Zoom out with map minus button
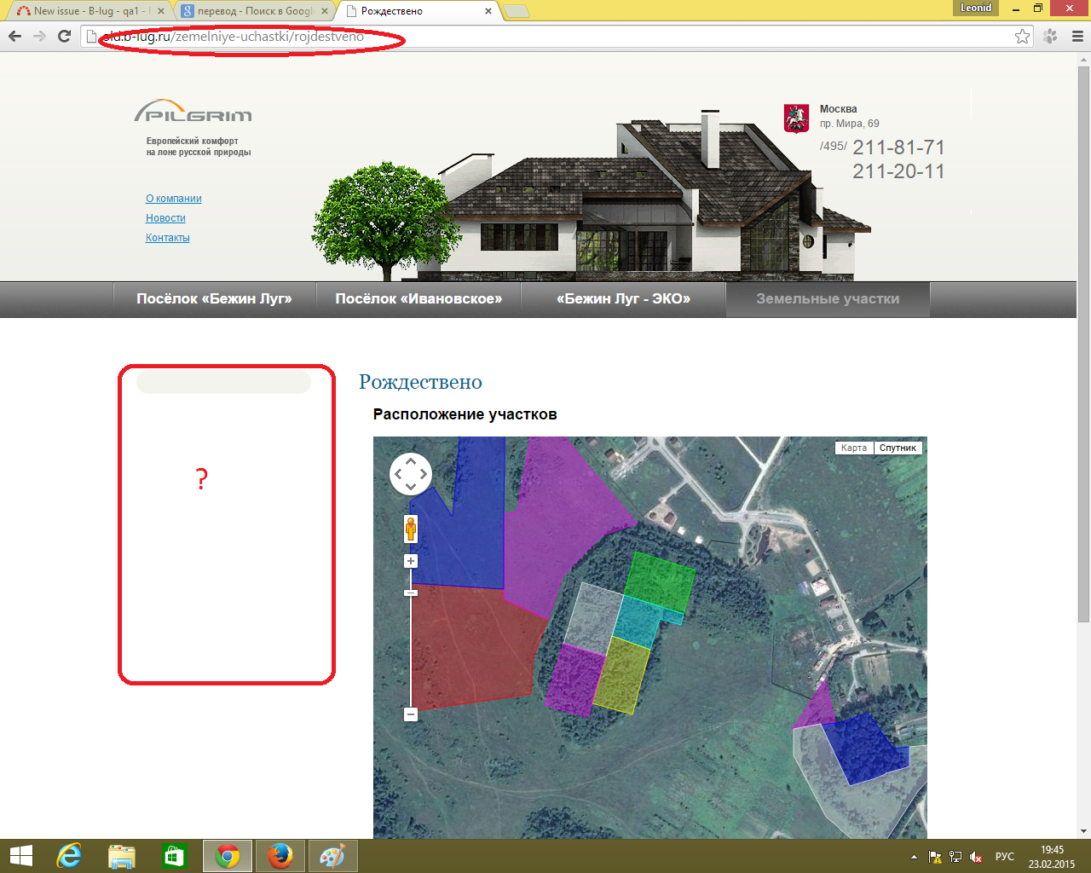Viewport: 1091px width, 873px height. tap(411, 714)
